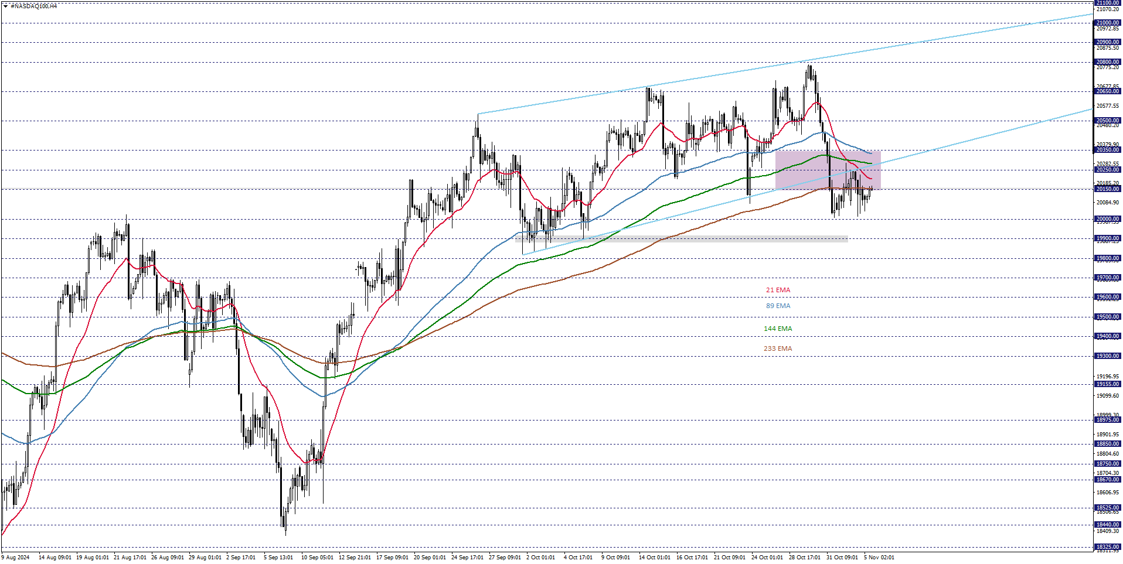The width and height of the screenshot is (1123, 564).
Task: Click the 19600.00 price level tag
Action: point(1107,297)
